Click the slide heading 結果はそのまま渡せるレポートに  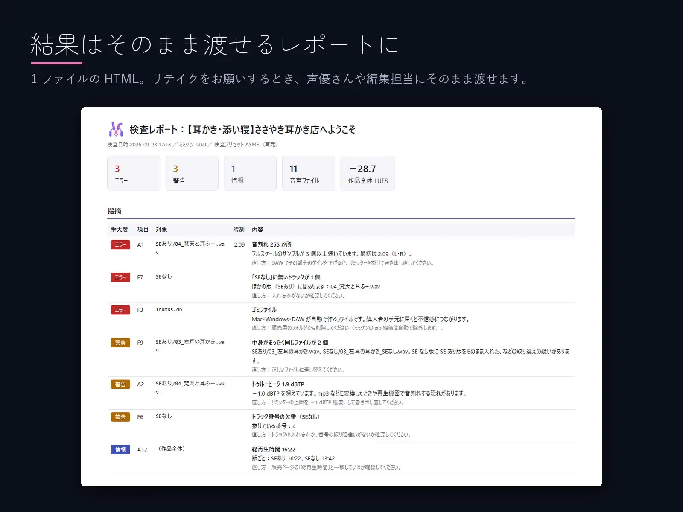pos(215,44)
